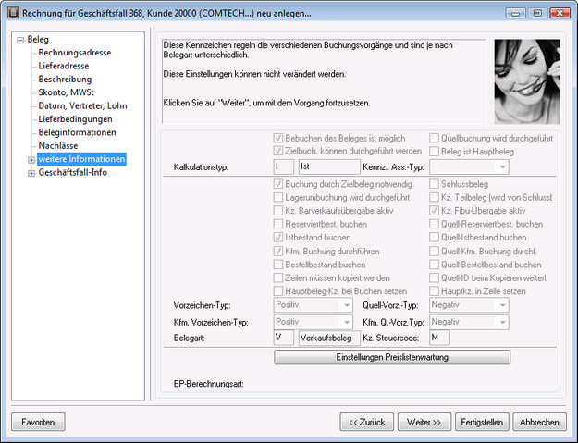Toggle Beleg ist Hauptbeleg checkbox

tap(435, 152)
